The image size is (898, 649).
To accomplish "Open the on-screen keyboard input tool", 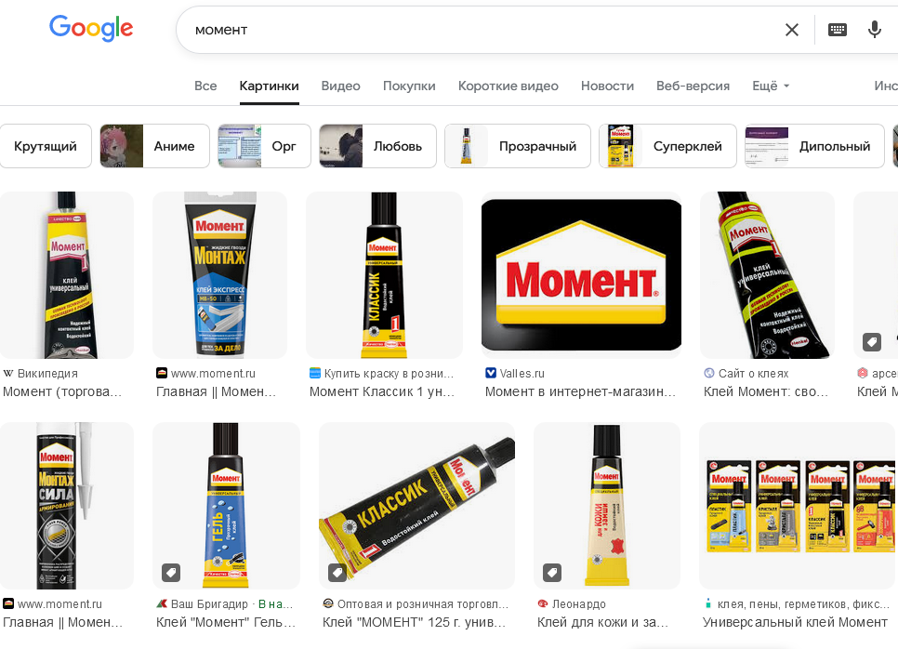I will [838, 30].
